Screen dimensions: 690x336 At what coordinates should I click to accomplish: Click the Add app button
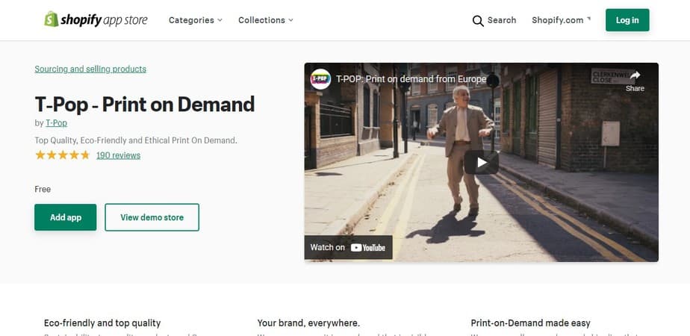66,217
